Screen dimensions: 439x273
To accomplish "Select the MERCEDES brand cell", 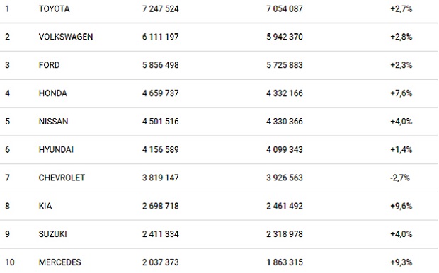I will pyautogui.click(x=60, y=262).
